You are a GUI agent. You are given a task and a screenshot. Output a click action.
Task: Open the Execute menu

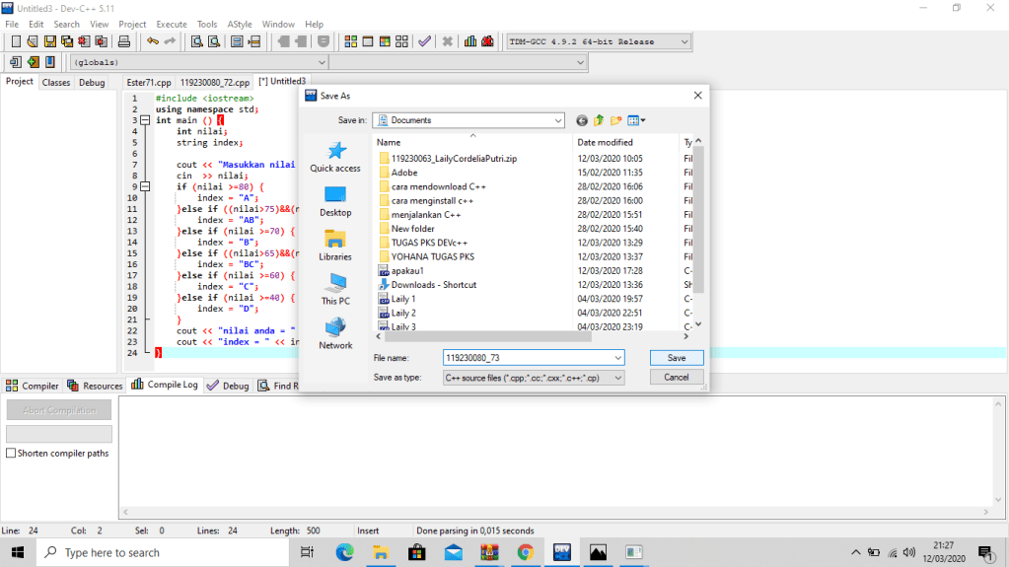coord(172,24)
